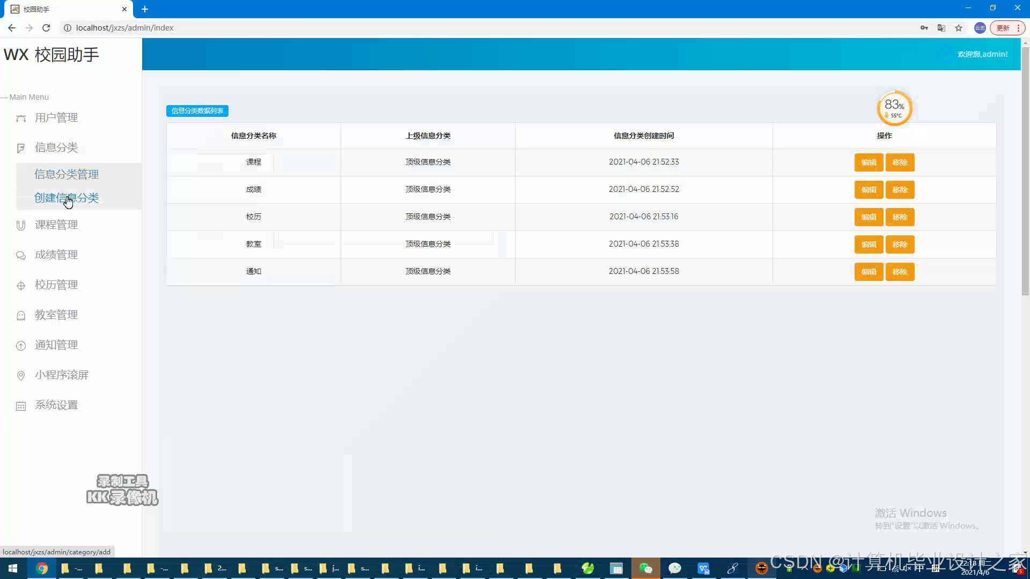Click the chat icon beside 成绩管理

pos(21,256)
